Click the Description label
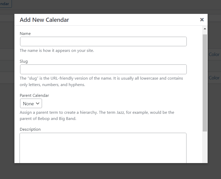Viewport: 221px width, 179px height. 30,129
